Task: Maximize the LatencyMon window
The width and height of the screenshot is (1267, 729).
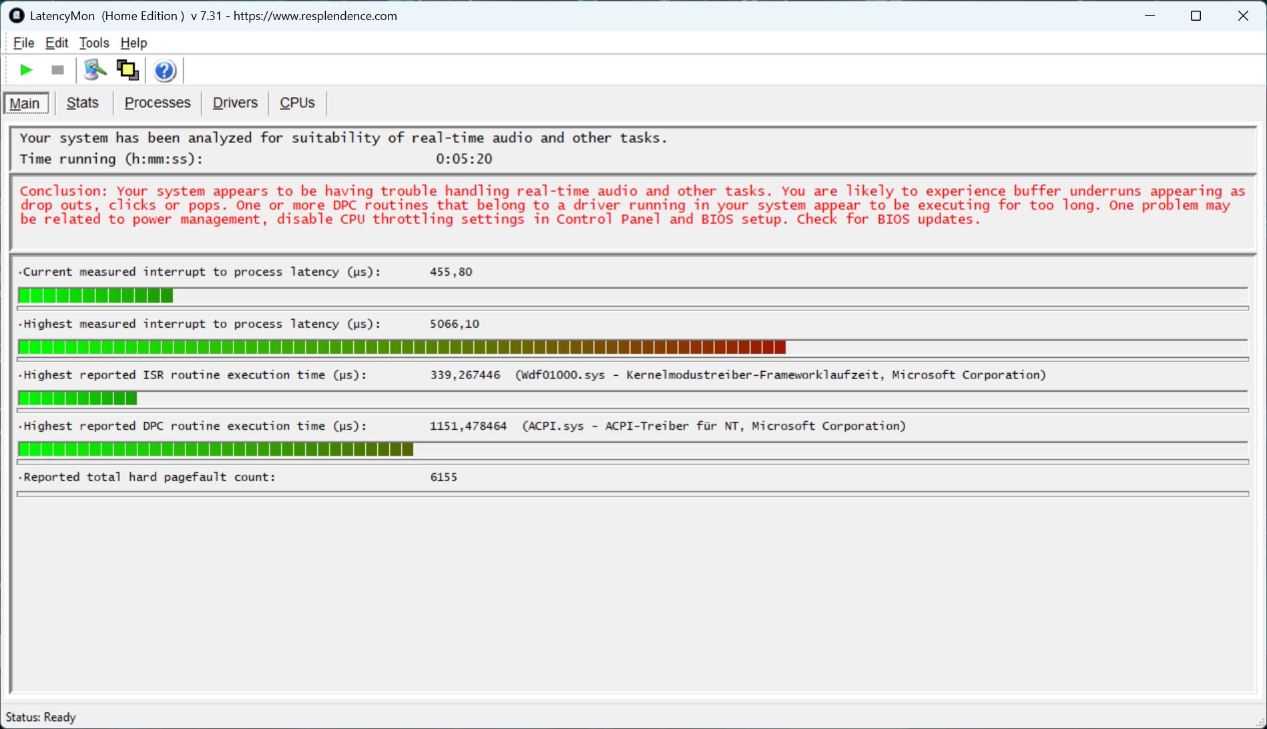Action: click(1196, 16)
